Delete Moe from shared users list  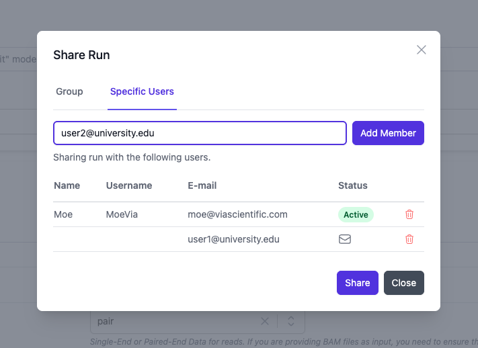click(409, 214)
